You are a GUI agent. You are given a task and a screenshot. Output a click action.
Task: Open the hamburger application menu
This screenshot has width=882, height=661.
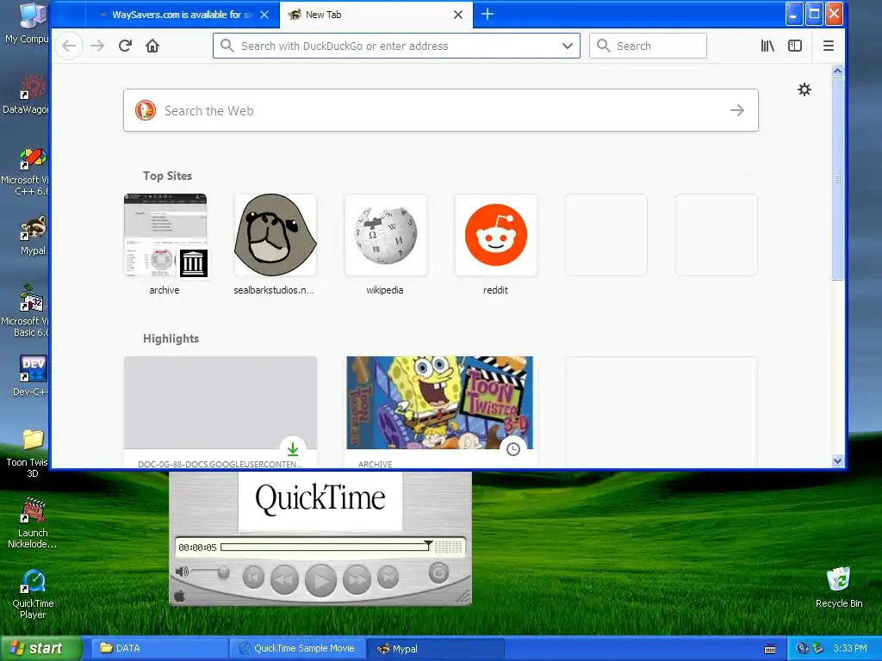coord(828,46)
